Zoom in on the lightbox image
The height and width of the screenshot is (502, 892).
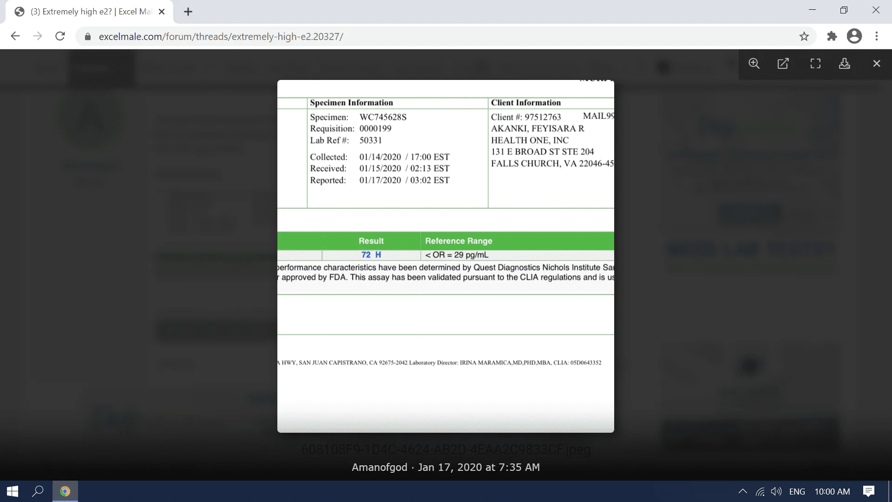[754, 64]
